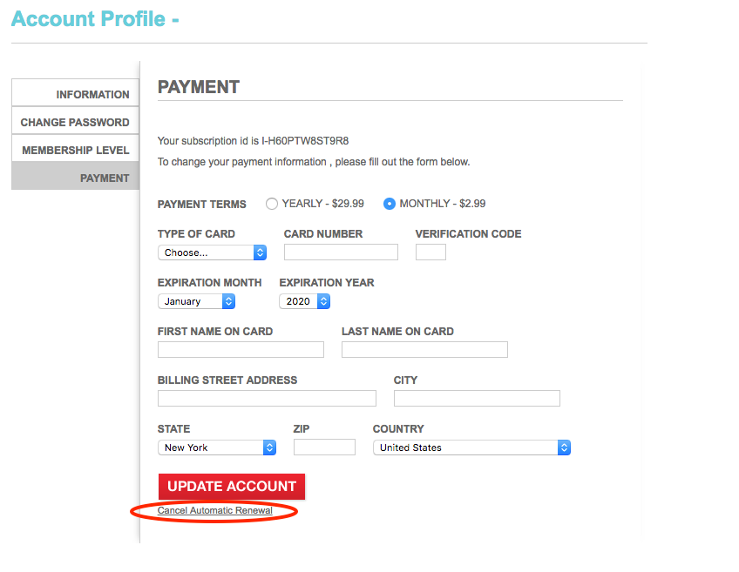Image resolution: width=739 pixels, height=572 pixels.
Task: Select the Yearly $29.99 payment term
Action: [x=272, y=204]
